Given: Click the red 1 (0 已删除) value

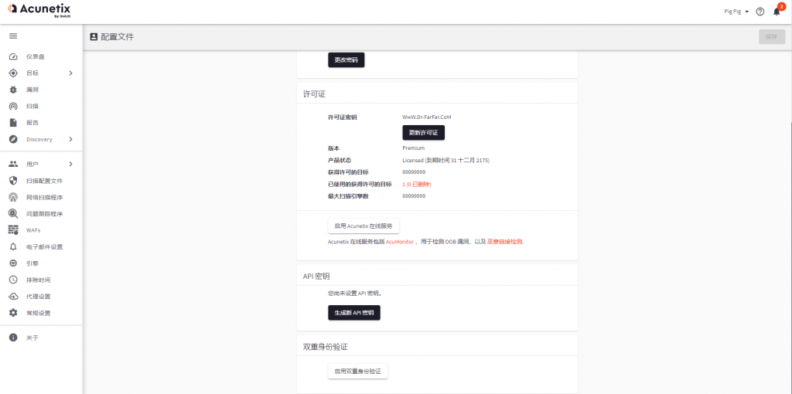Looking at the screenshot, I should (416, 184).
